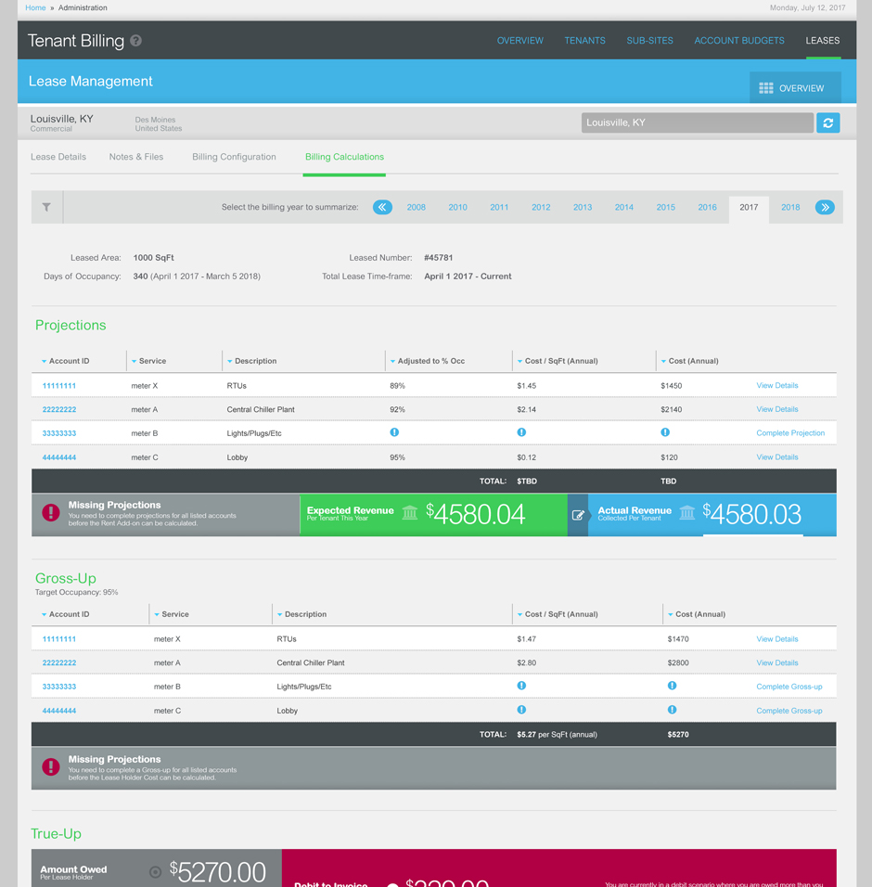Click Missing Projections alert icon under Gross-Up
This screenshot has height=887, width=872.
pos(51,767)
